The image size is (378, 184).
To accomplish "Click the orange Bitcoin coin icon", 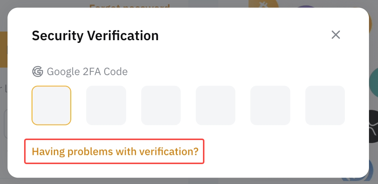I will click(x=264, y=4).
